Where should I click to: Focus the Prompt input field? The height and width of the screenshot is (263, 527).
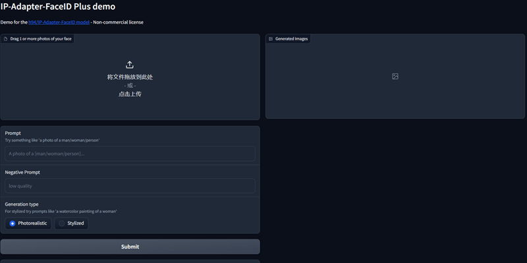(x=130, y=154)
